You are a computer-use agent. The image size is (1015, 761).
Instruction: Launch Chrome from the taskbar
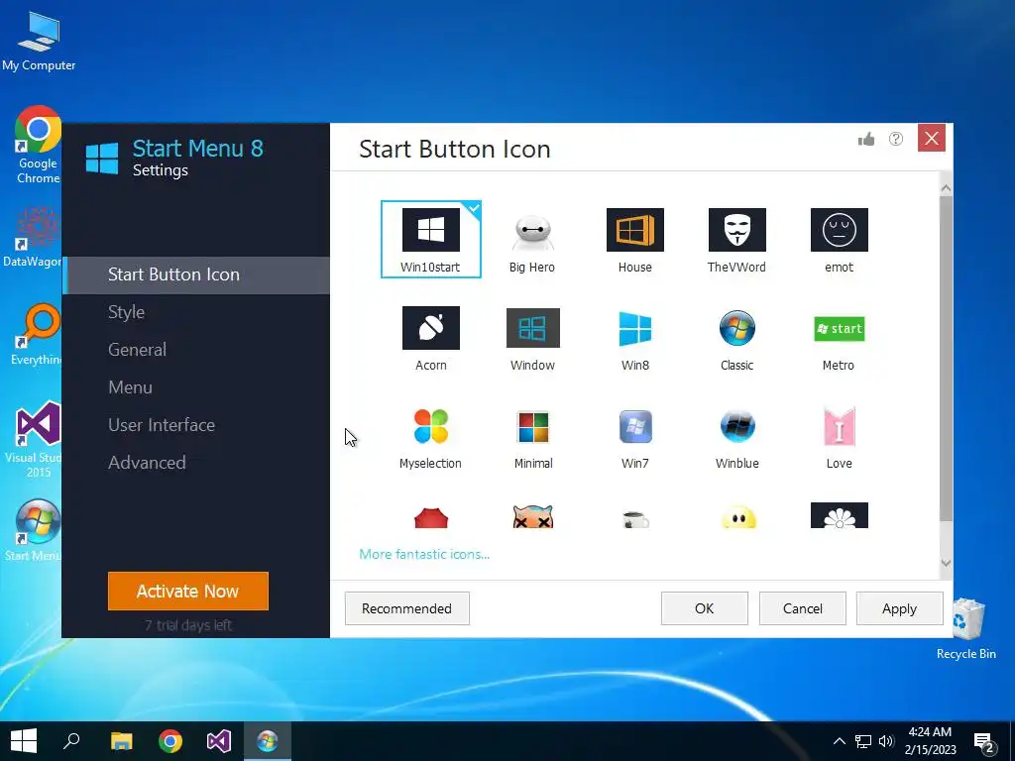click(170, 741)
